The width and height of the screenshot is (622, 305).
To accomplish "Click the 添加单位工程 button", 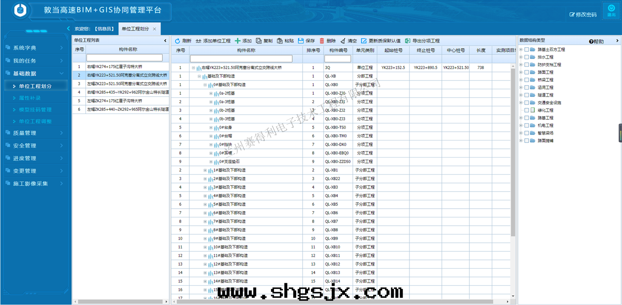I will [x=213, y=41].
